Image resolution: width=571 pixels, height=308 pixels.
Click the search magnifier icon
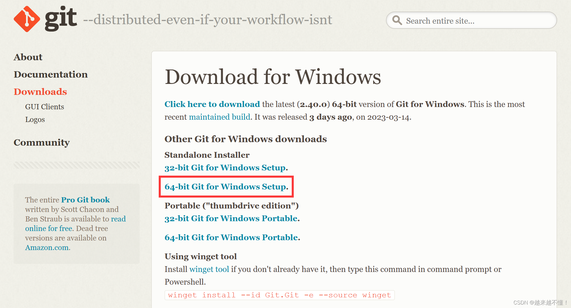397,20
